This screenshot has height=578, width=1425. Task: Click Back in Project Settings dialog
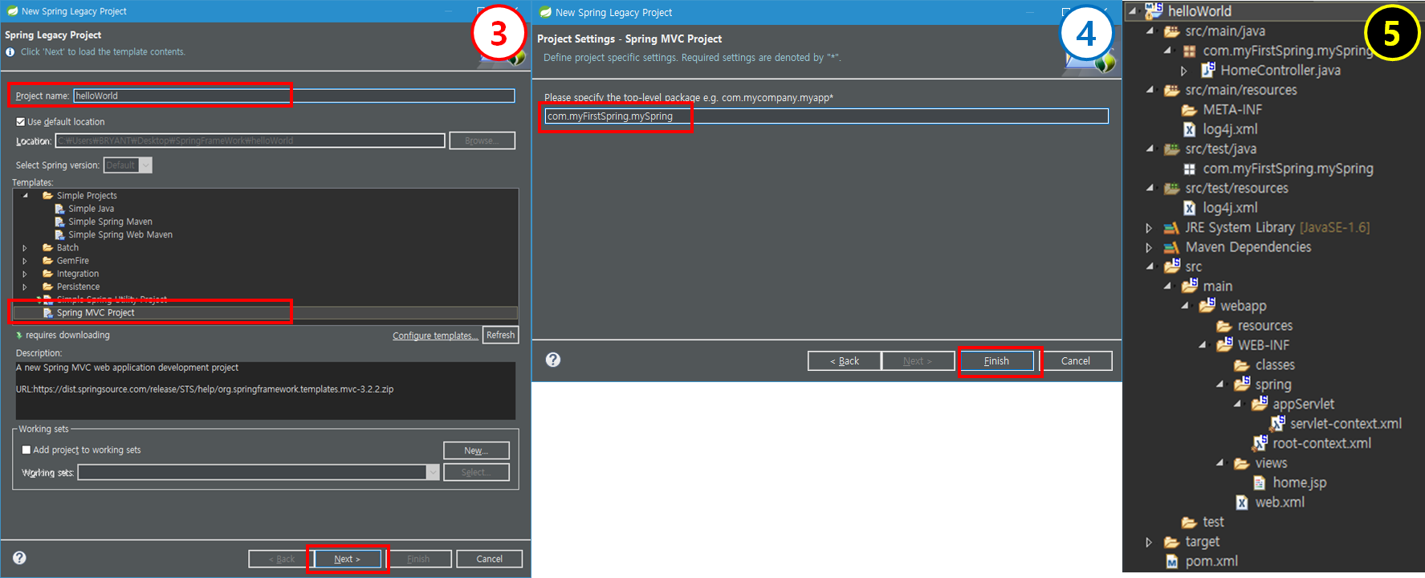click(844, 361)
